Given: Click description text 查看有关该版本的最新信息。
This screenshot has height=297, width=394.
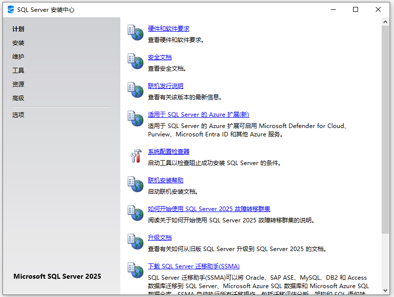Looking at the screenshot, I should pyautogui.click(x=185, y=97).
